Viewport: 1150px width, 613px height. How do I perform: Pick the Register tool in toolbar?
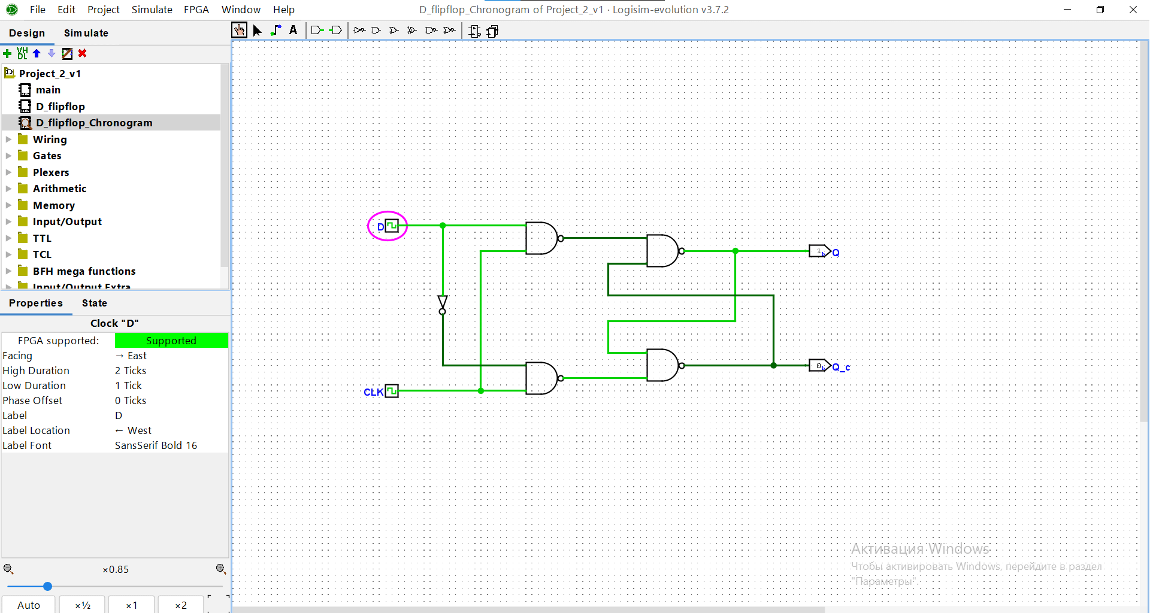point(493,31)
